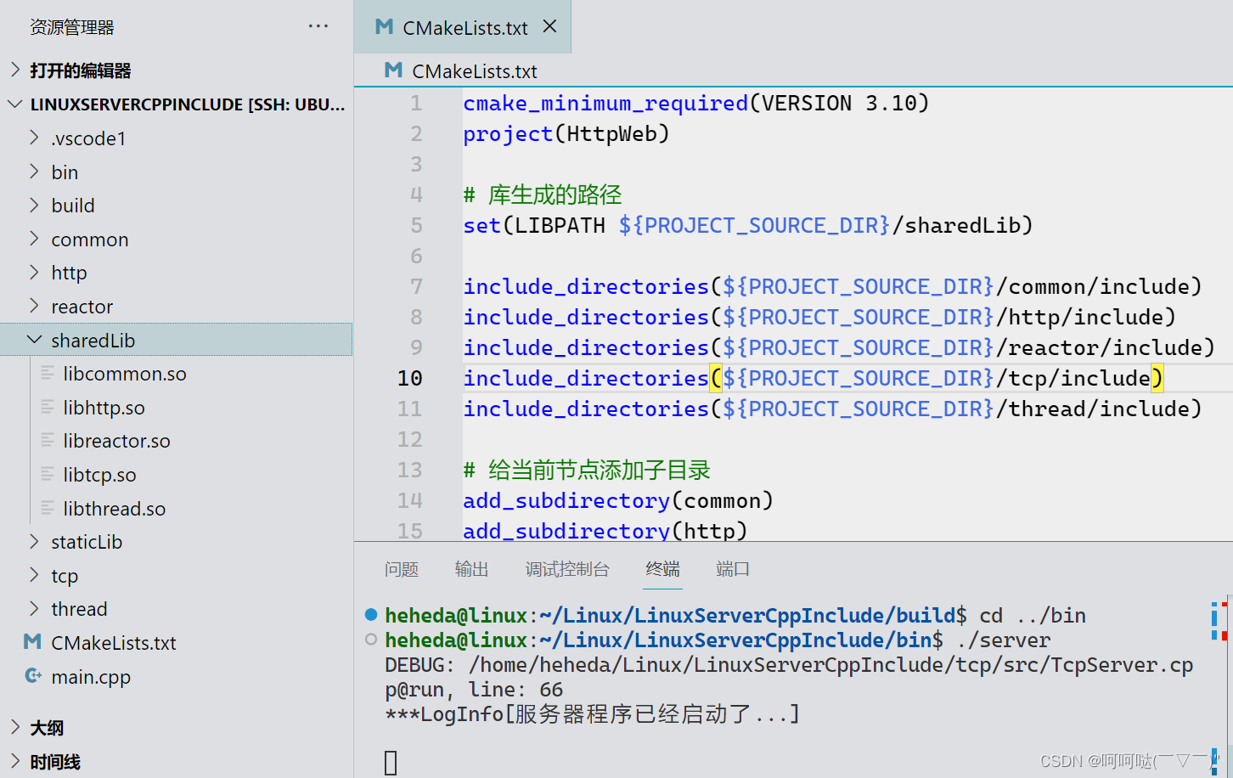Expand the .vscode1 folder
Image resolution: width=1233 pixels, height=778 pixels.
pos(35,138)
